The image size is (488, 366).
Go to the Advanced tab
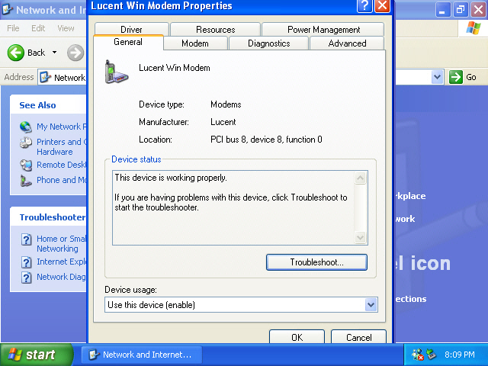tap(347, 43)
